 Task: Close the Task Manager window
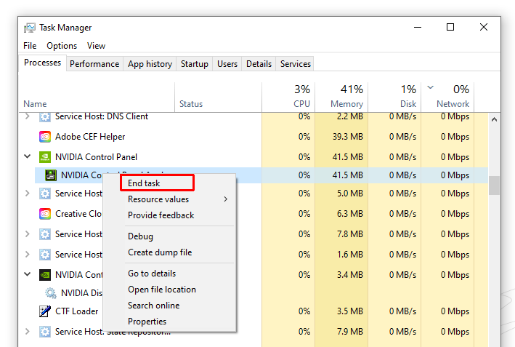[x=484, y=27]
